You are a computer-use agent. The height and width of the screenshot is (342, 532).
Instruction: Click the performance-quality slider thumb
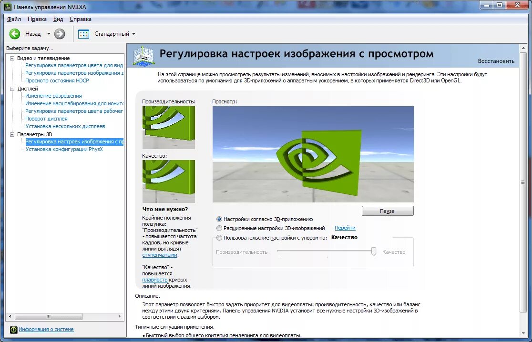coord(374,251)
